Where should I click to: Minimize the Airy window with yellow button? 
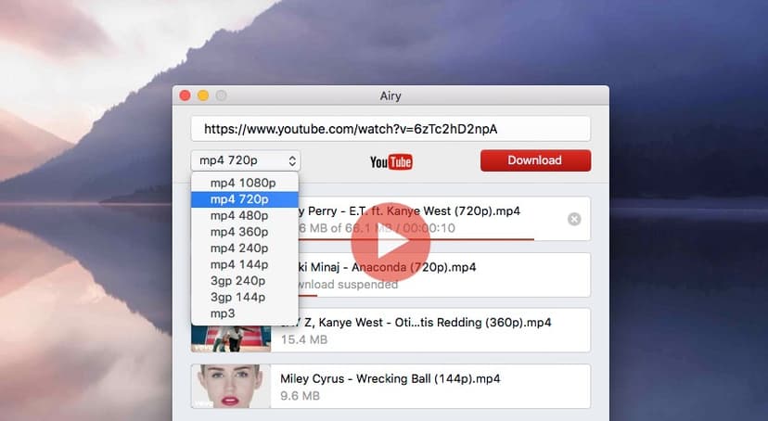point(203,96)
